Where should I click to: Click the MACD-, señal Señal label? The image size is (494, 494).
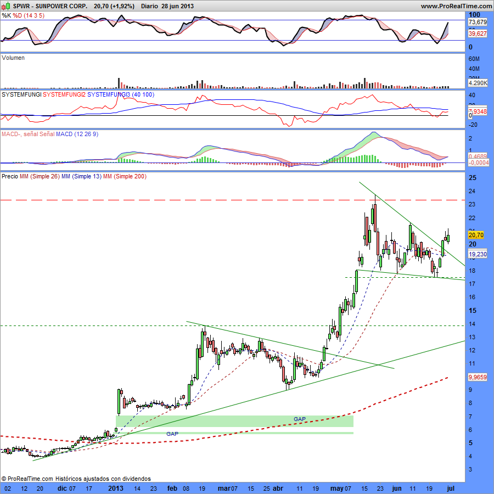(x=28, y=134)
